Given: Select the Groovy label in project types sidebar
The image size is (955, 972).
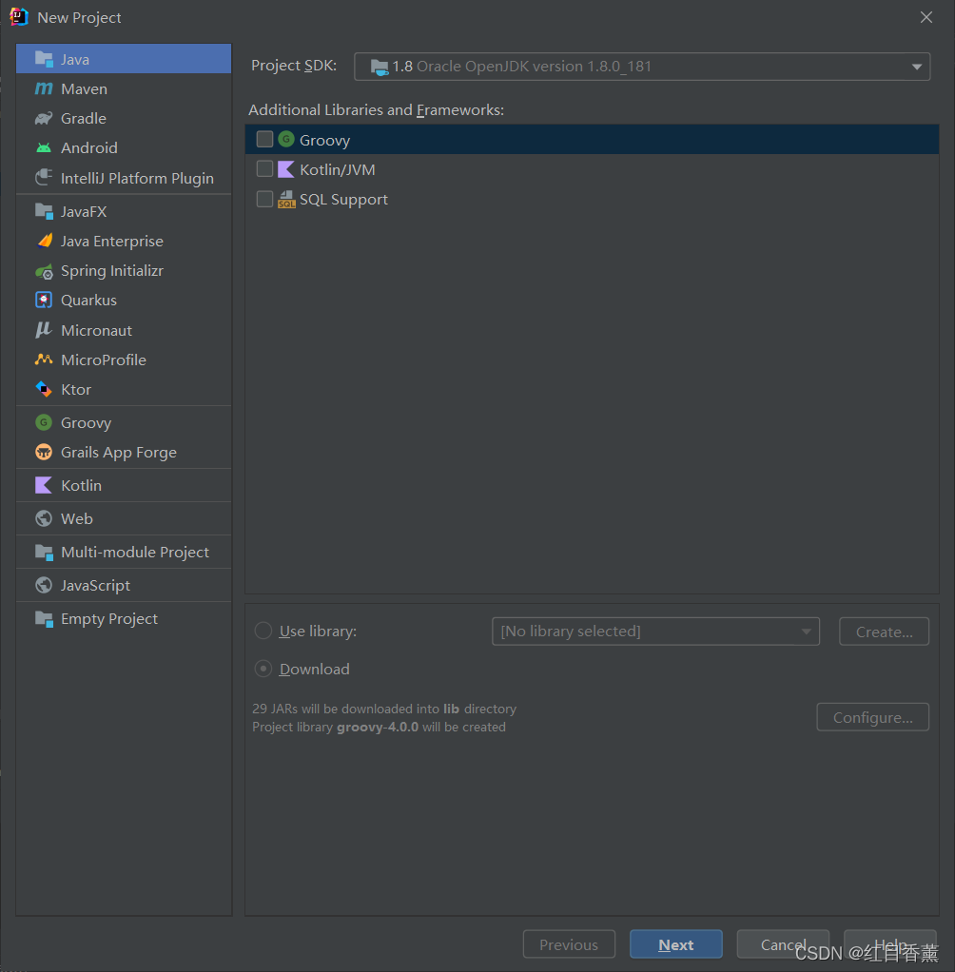Looking at the screenshot, I should pos(87,423).
